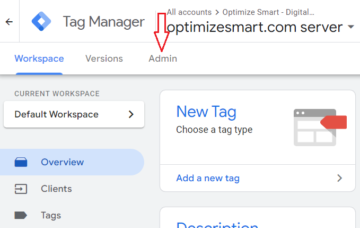
Task: Click the Tags label icon in the sidebar
Action: pyautogui.click(x=21, y=215)
